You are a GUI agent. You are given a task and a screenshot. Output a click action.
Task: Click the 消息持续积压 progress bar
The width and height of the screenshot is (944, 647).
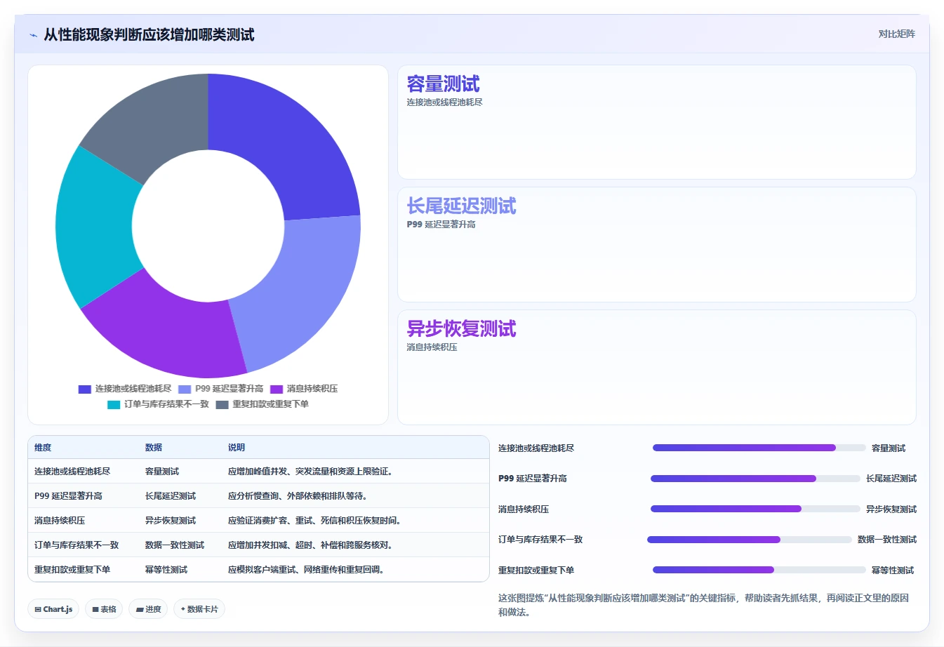(755, 509)
